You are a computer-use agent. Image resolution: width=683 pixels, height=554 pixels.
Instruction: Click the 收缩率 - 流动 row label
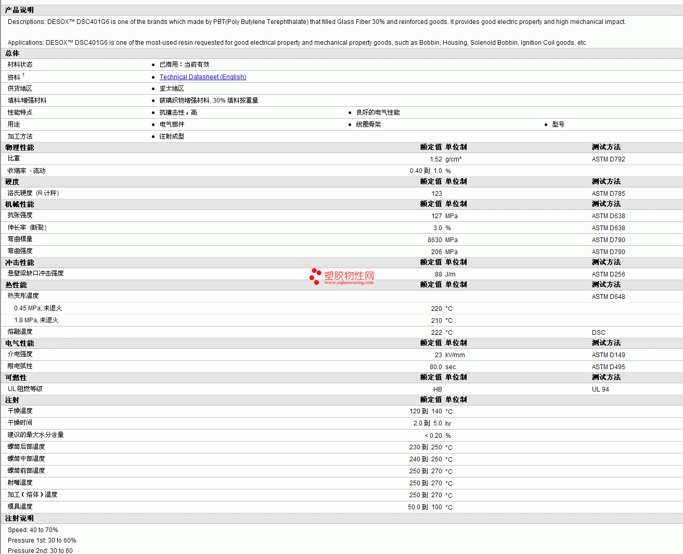point(27,171)
